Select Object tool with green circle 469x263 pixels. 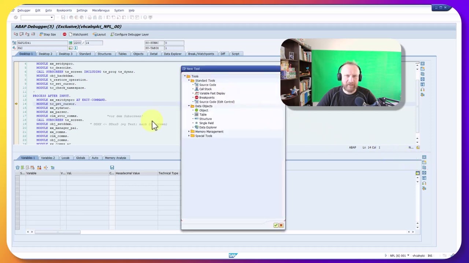[x=203, y=110]
